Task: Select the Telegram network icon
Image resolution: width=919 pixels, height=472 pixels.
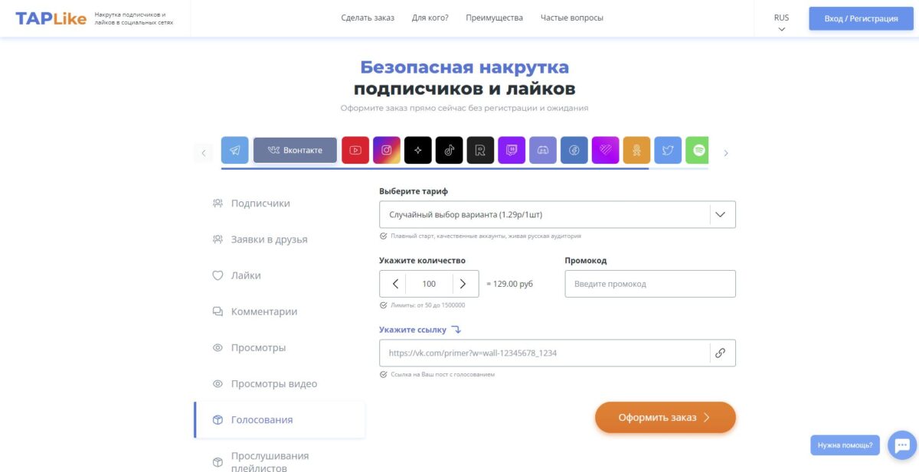Action: pos(235,150)
